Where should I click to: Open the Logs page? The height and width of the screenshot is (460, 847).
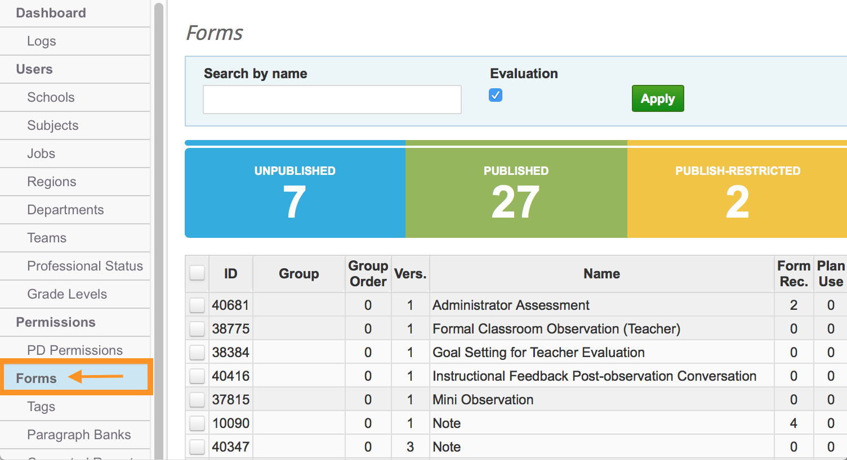tap(41, 41)
